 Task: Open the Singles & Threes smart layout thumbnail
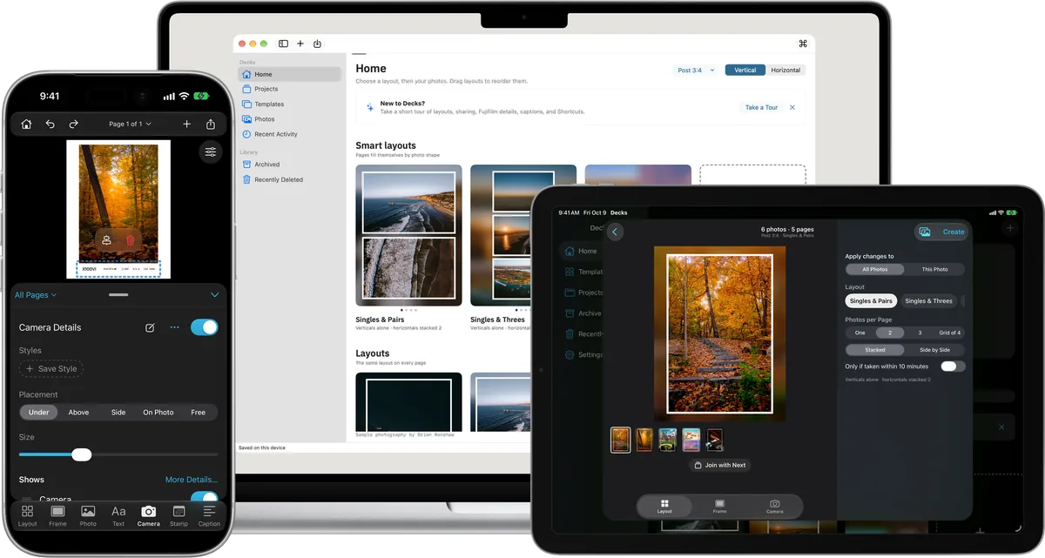tap(523, 235)
